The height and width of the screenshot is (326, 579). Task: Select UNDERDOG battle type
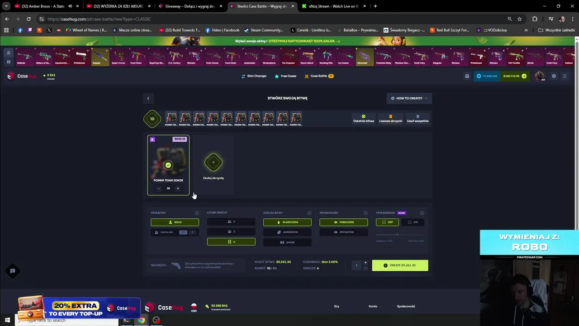point(287,232)
